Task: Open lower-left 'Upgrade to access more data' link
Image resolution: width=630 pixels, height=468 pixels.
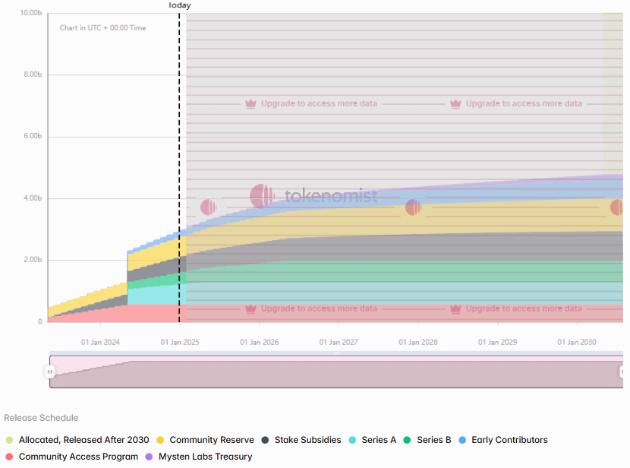Action: (318, 309)
